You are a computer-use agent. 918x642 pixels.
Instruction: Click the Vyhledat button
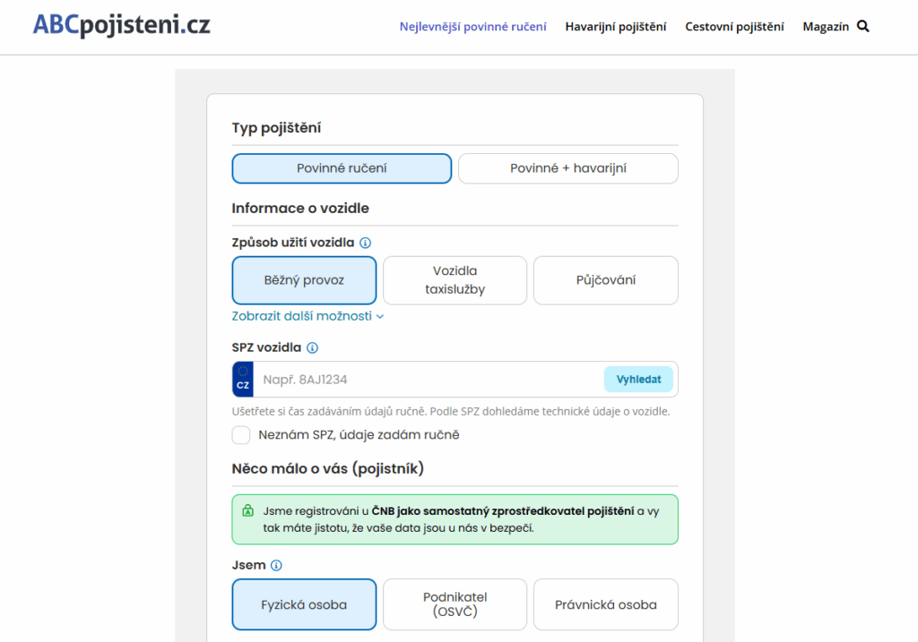click(x=638, y=379)
